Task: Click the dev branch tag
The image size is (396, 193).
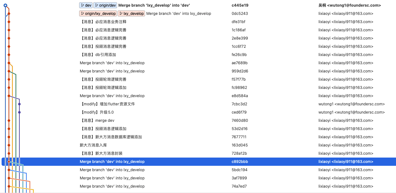Action: tap(86, 5)
